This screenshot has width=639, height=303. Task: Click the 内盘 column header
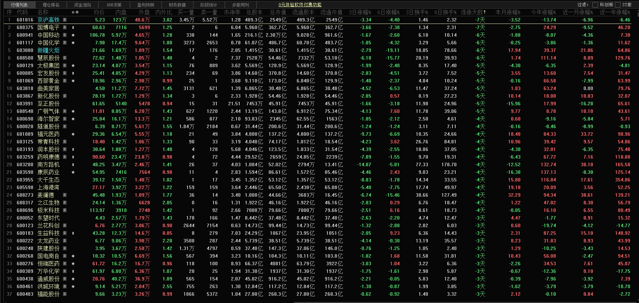point(121,12)
